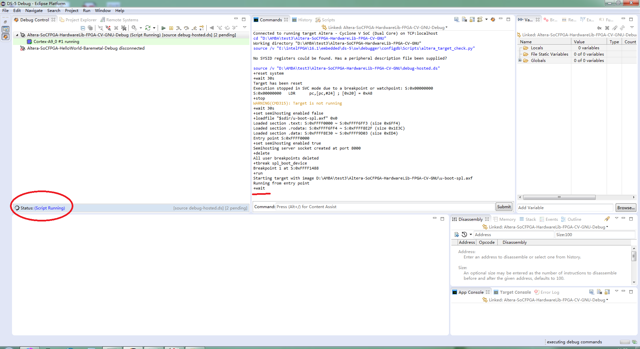The width and height of the screenshot is (640, 349).
Task: Click Variables view horizontal scrollbar thumb
Action: click(x=559, y=197)
